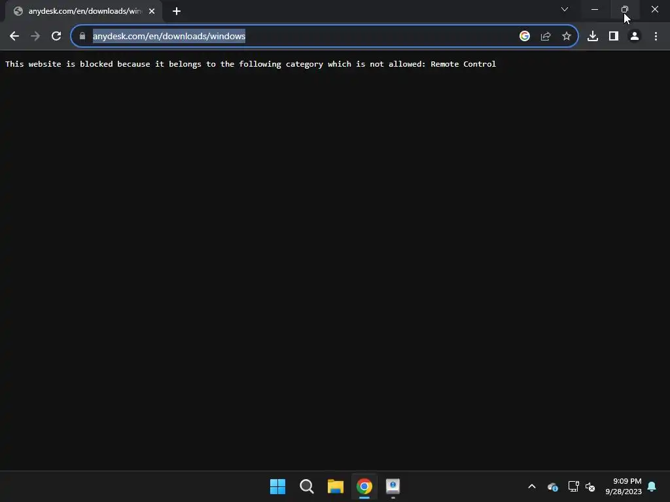Expand the hidden system tray icons
This screenshot has width=670, height=502.
[x=532, y=486]
